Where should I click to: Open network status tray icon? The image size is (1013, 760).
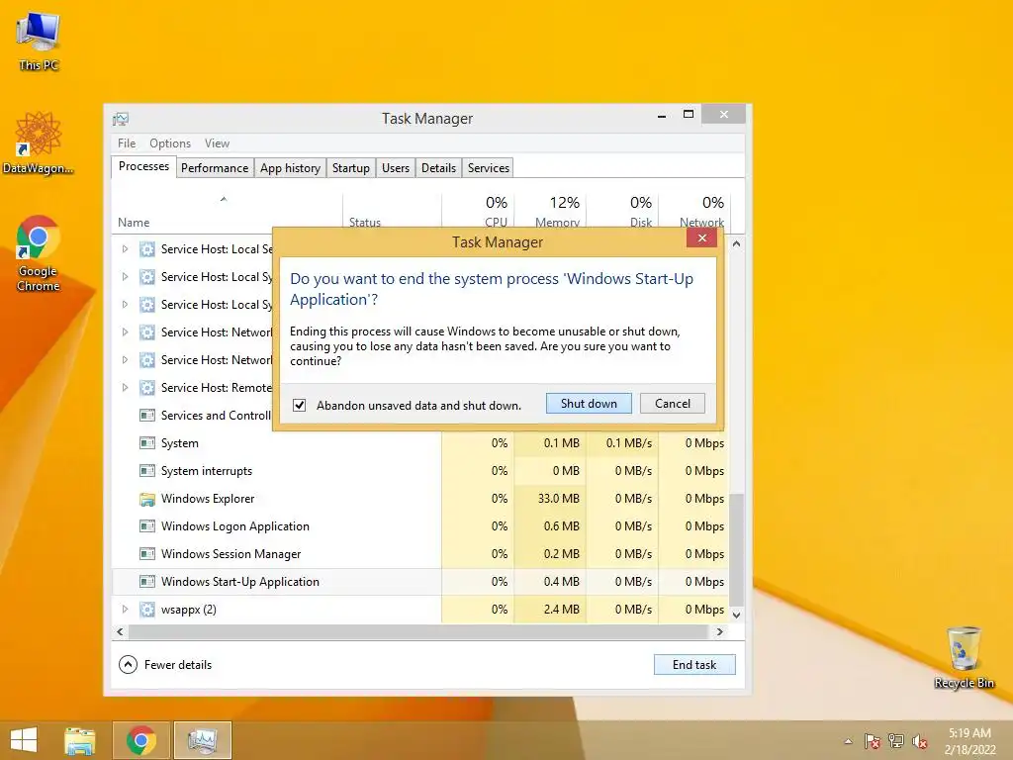coord(896,741)
